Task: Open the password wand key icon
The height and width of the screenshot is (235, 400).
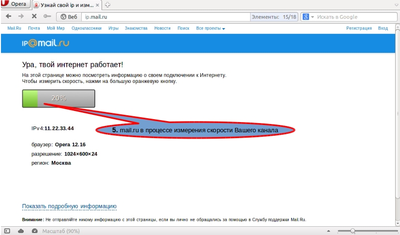Action: [x=47, y=16]
